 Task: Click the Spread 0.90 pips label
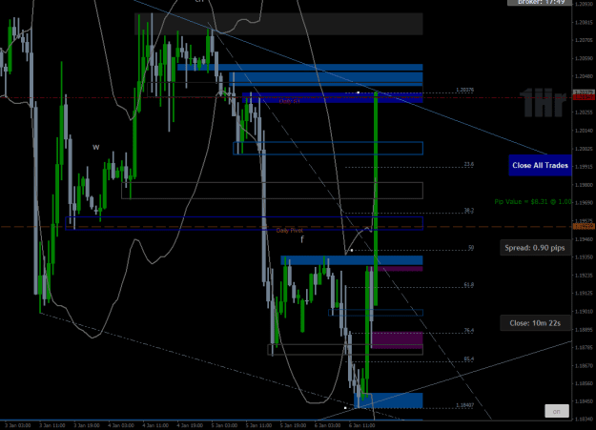535,248
